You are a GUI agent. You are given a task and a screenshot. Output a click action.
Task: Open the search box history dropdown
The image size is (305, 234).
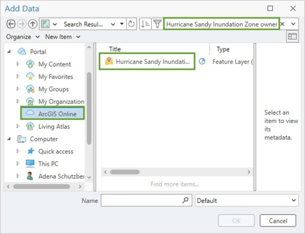(x=293, y=24)
